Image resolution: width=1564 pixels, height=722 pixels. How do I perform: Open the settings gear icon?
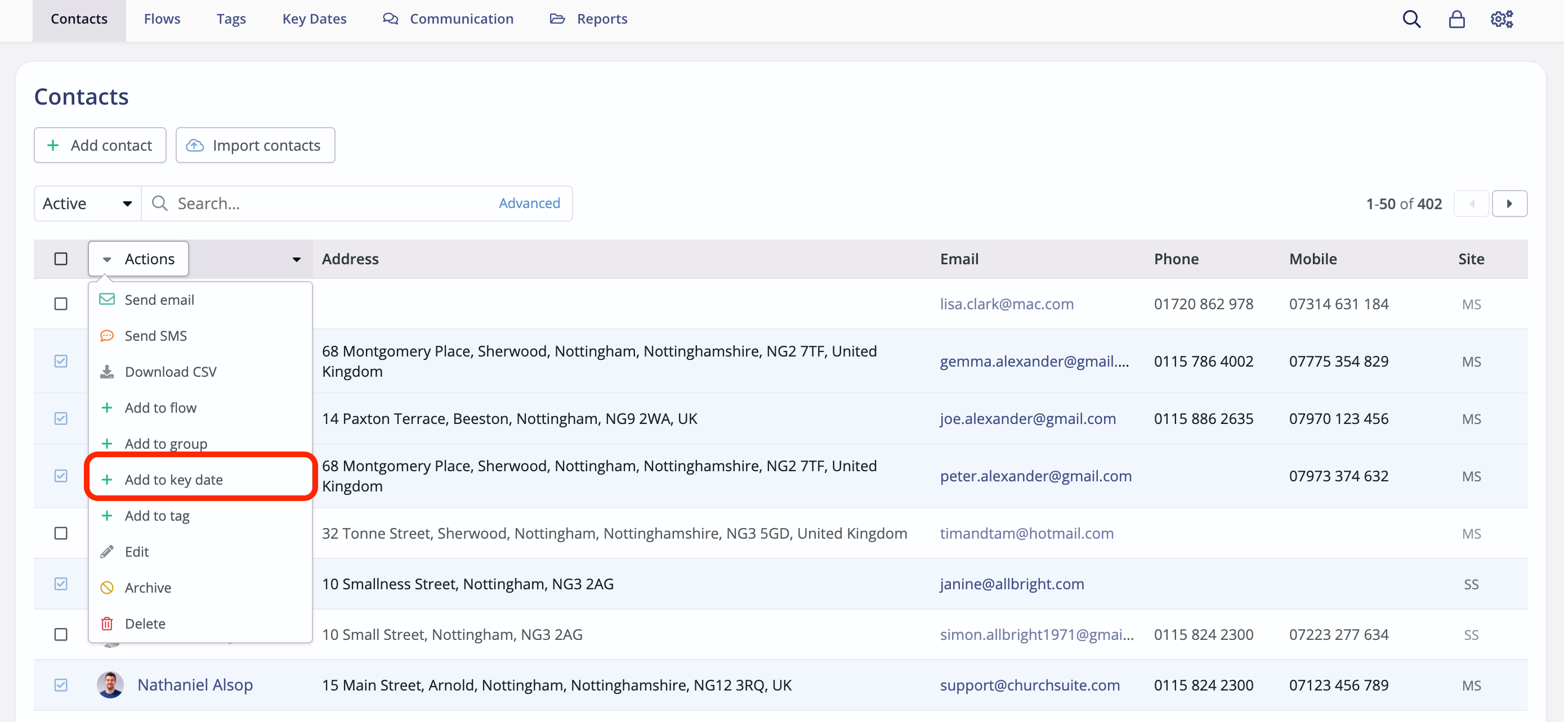pyautogui.click(x=1502, y=19)
